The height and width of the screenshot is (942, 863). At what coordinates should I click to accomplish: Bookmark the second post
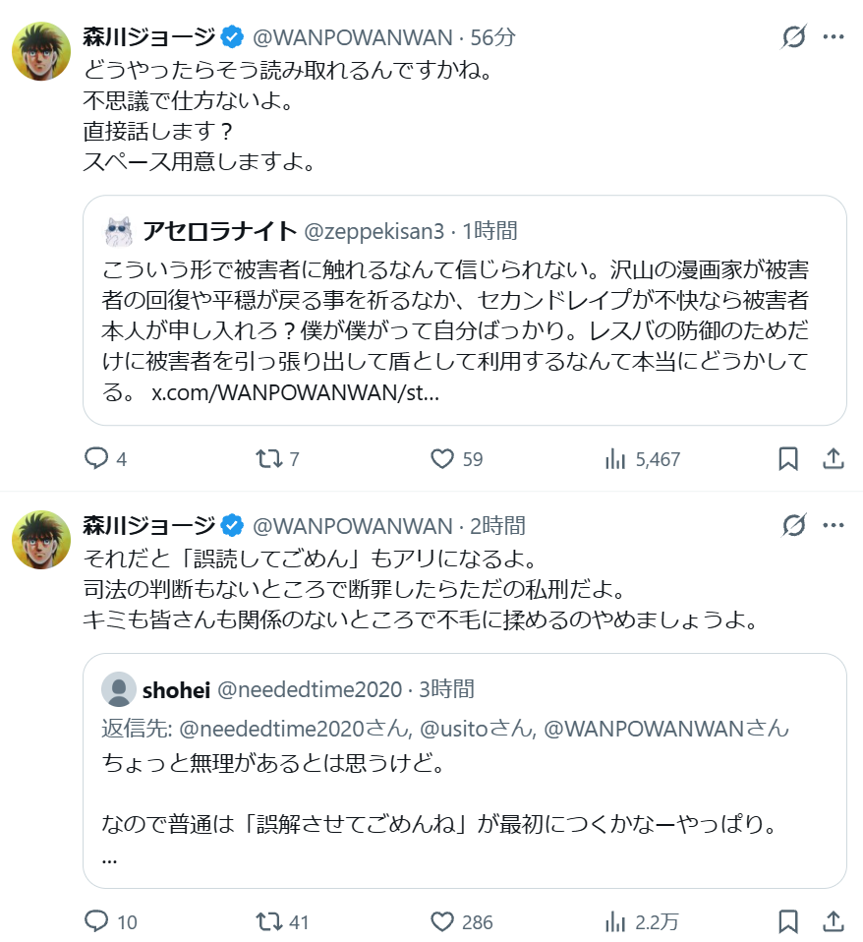[787, 921]
